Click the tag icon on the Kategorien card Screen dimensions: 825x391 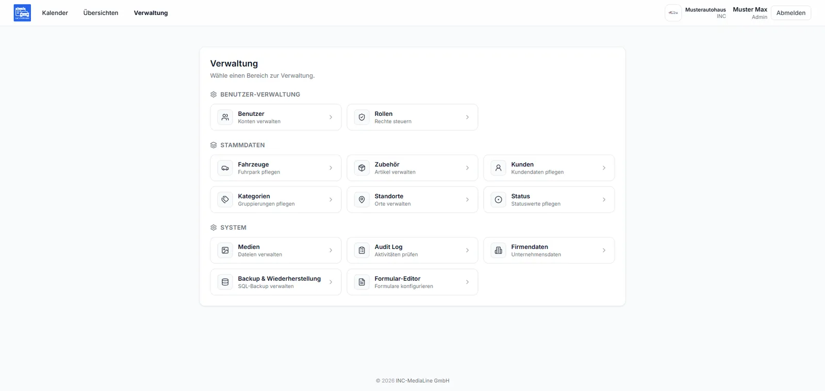pyautogui.click(x=225, y=200)
